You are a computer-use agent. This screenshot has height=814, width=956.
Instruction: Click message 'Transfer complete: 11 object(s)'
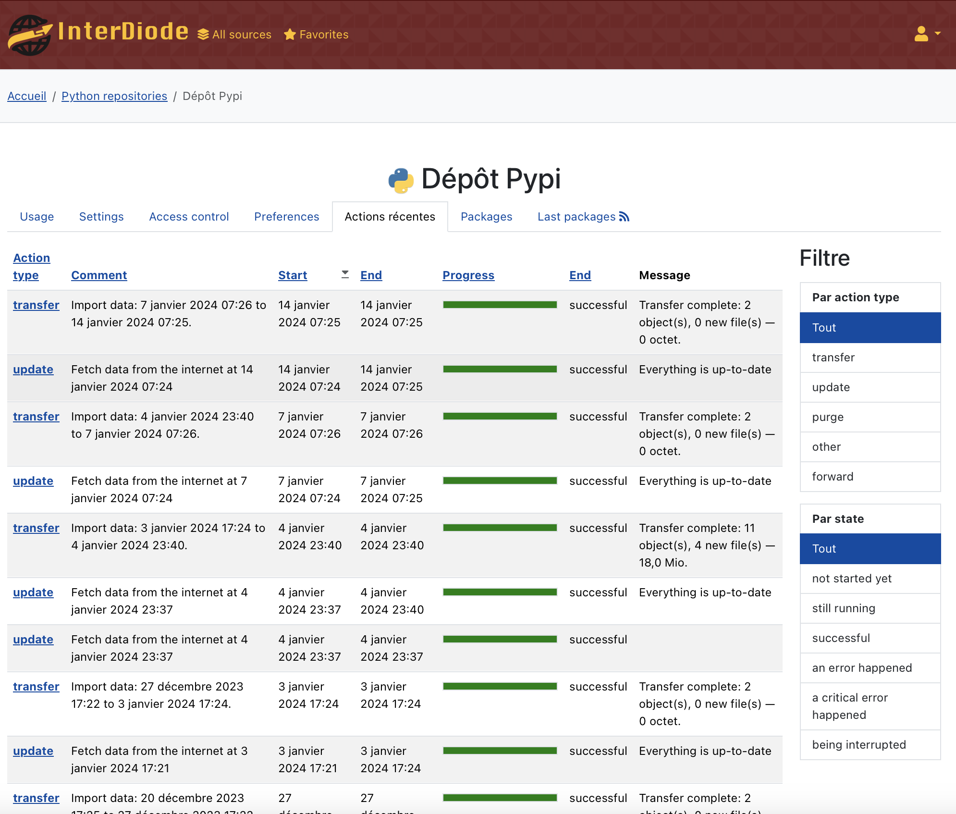click(707, 545)
